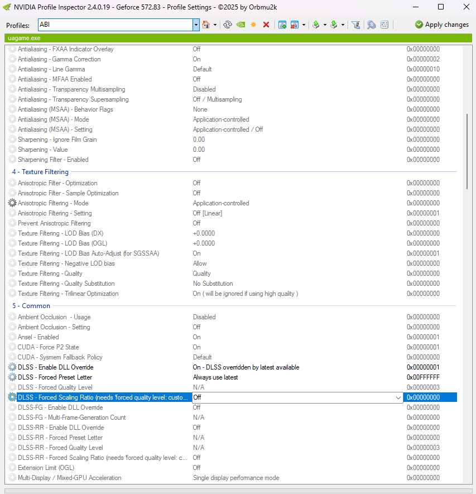Click the vertical scrollbar thumb in settings list

click(x=467, y=151)
